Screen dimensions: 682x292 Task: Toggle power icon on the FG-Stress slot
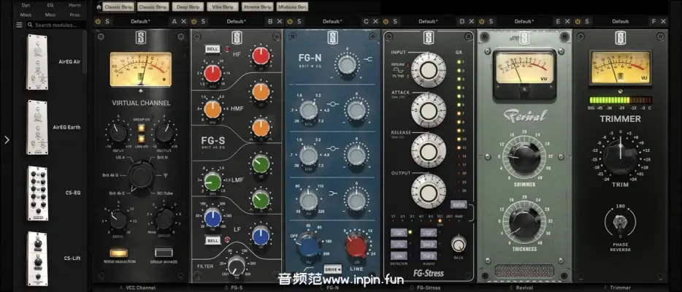386,21
